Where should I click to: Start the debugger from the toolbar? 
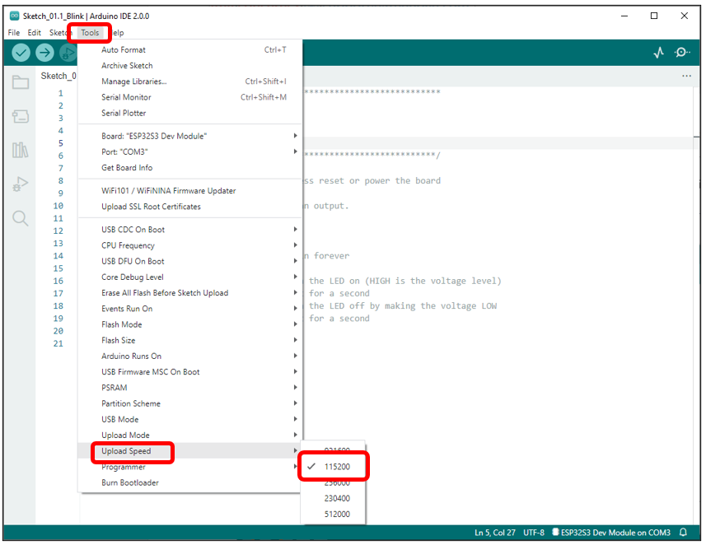[68, 53]
